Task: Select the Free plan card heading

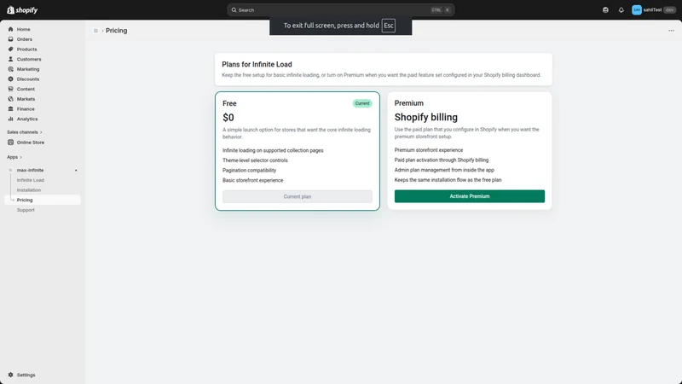Action: [x=229, y=103]
